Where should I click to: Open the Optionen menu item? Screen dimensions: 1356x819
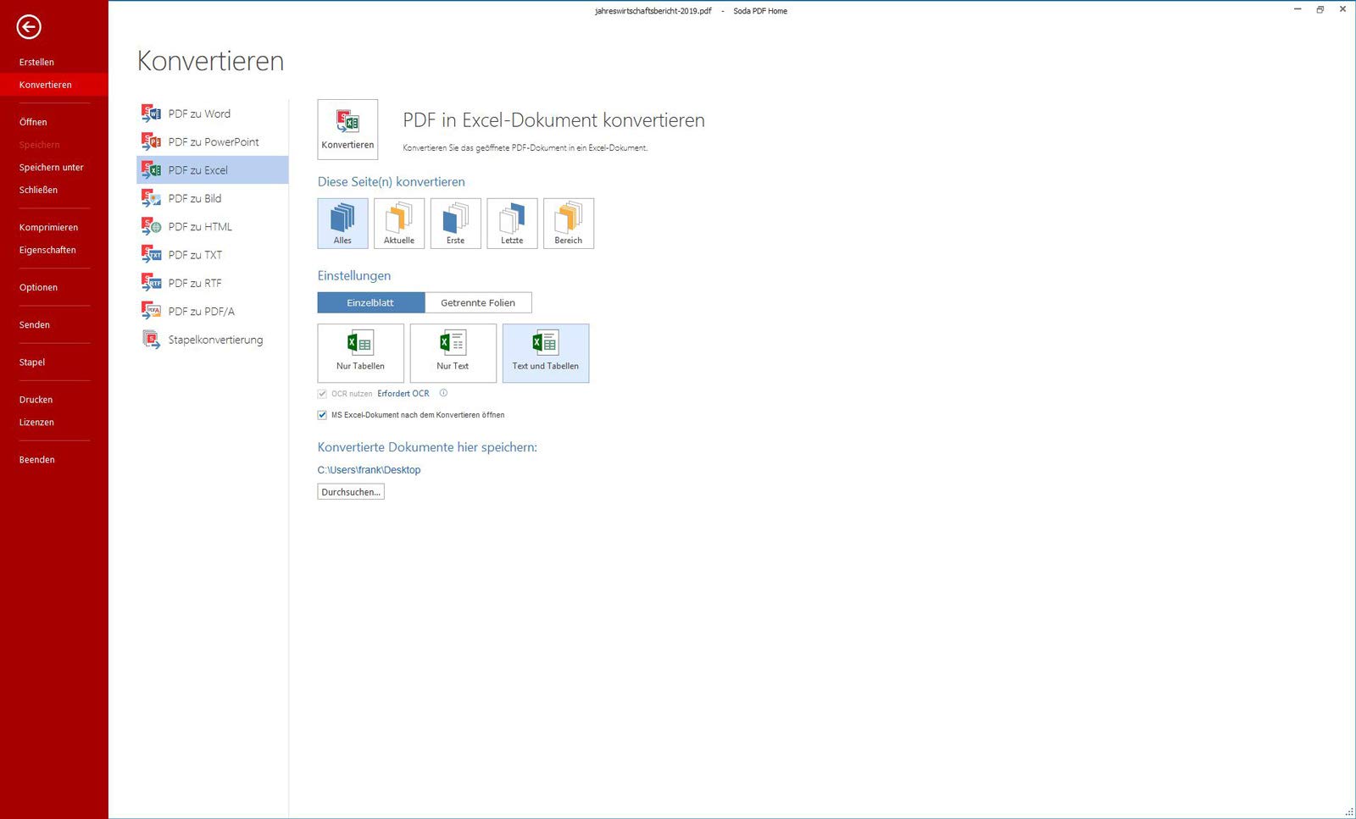39,287
